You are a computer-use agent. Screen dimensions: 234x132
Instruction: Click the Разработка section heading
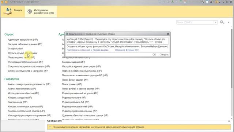pos(12,79)
